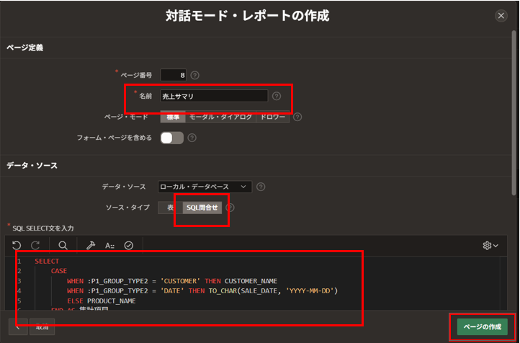Screen dimensions: 520x343
Task: Open the query builder wrench icon
Action: (91, 245)
